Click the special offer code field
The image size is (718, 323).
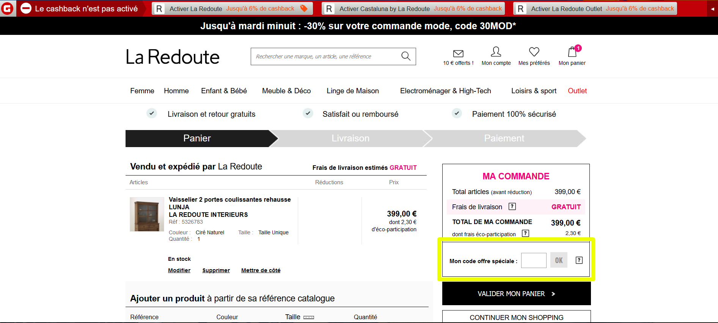click(533, 260)
